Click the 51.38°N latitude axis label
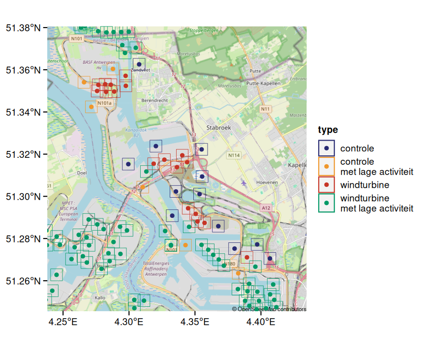Screen dimensions: 425x354 (23, 28)
